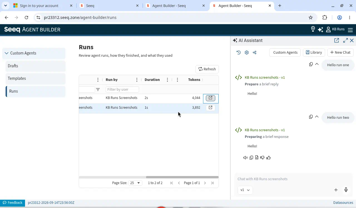Start voice input with microphone icon
Image resolution: width=356 pixels, height=208 pixels.
(x=346, y=190)
